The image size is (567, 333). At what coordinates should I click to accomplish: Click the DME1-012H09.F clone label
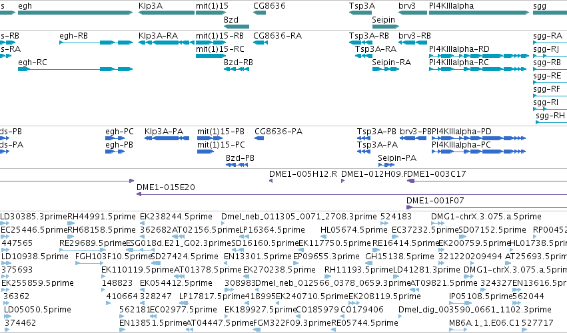tap(374, 174)
